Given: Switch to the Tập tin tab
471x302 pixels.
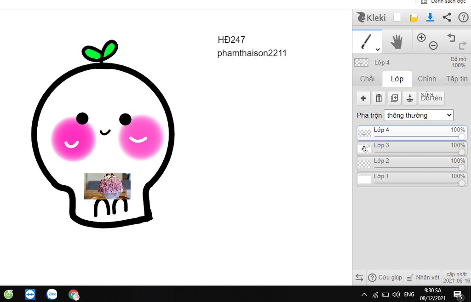Looking at the screenshot, I should tap(457, 79).
